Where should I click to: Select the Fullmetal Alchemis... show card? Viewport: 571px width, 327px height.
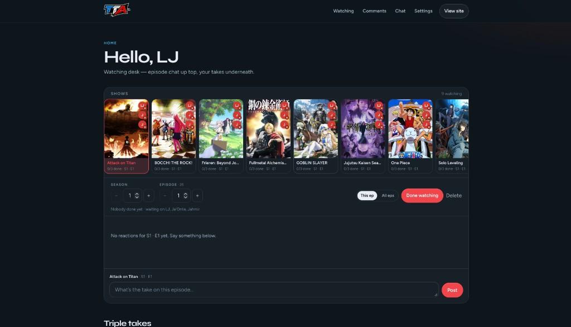point(268,136)
